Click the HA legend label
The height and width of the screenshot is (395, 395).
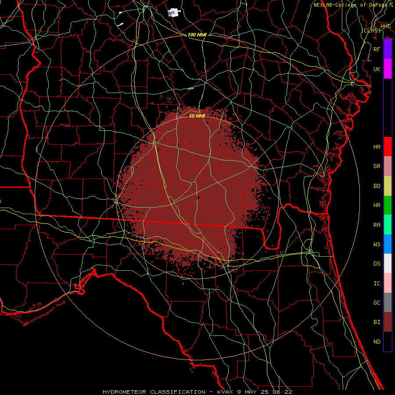coord(377,147)
